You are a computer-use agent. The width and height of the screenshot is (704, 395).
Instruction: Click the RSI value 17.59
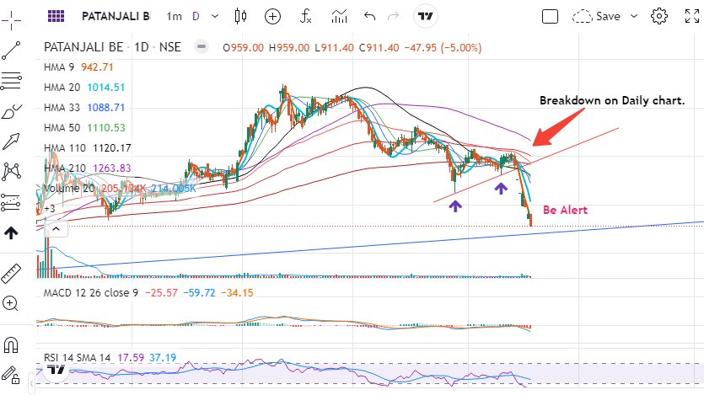point(131,358)
